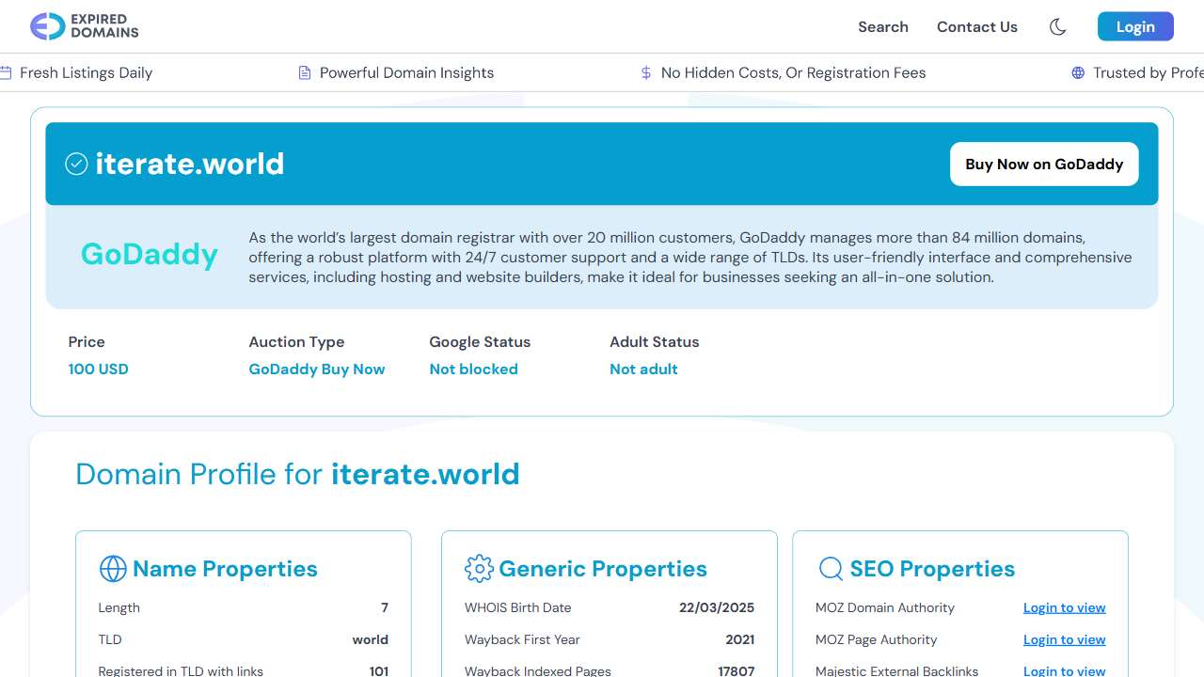Image resolution: width=1204 pixels, height=677 pixels.
Task: Open the Search menu item
Action: (882, 27)
